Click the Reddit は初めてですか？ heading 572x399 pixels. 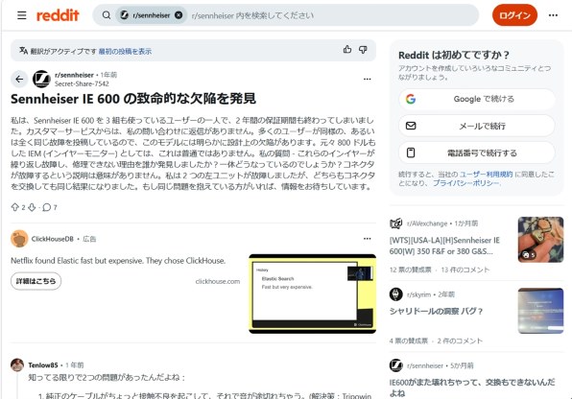(453, 55)
